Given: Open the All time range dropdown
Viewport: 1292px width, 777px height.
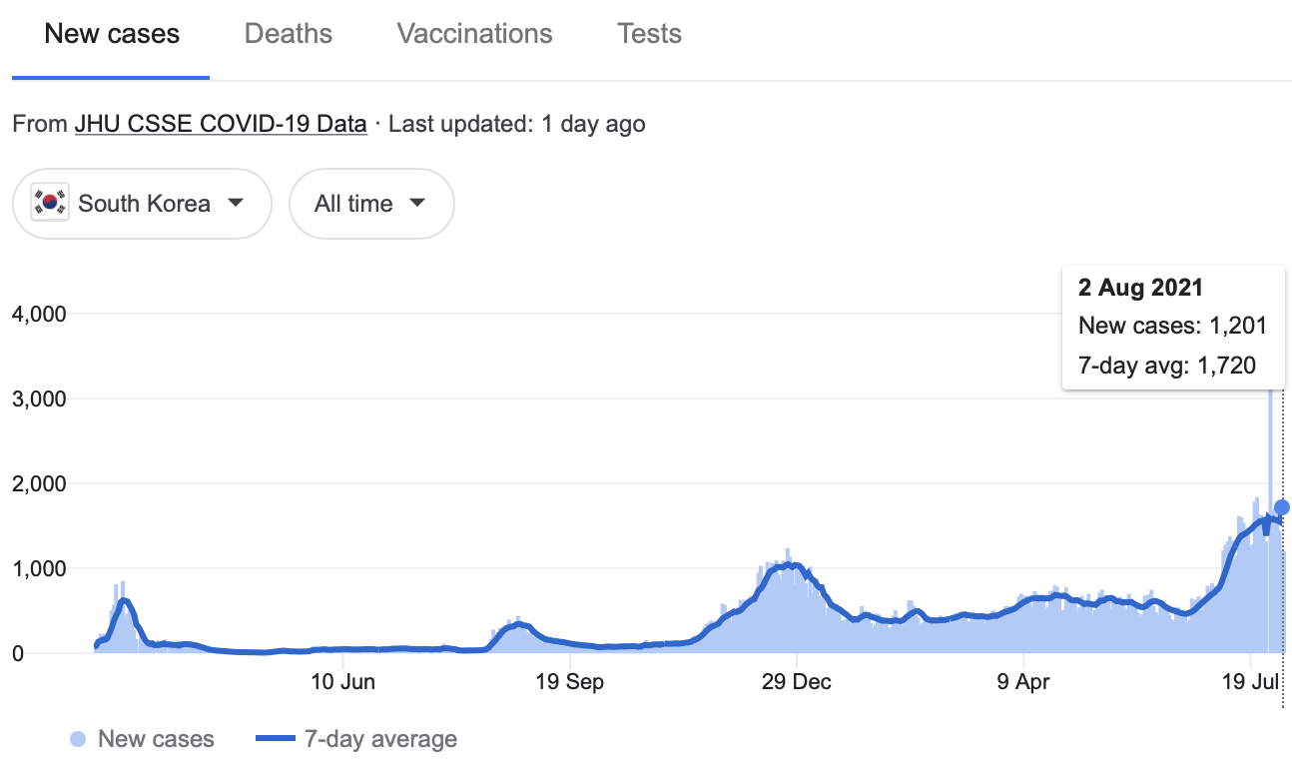Looking at the screenshot, I should coord(371,204).
